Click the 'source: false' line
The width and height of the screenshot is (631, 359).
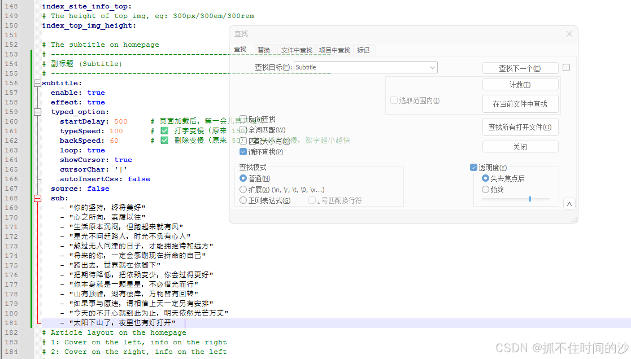click(80, 189)
